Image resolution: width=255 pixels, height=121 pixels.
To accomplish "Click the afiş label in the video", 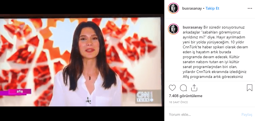I will [20, 92].
